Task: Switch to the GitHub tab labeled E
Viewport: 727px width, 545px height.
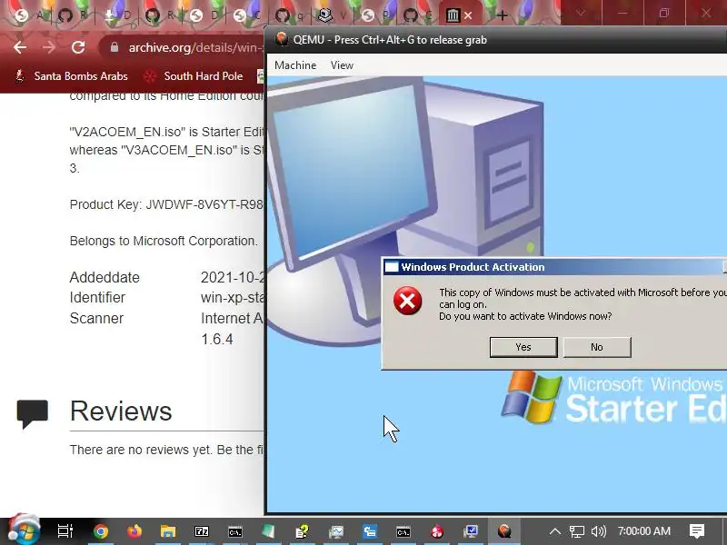Action: [x=419, y=15]
